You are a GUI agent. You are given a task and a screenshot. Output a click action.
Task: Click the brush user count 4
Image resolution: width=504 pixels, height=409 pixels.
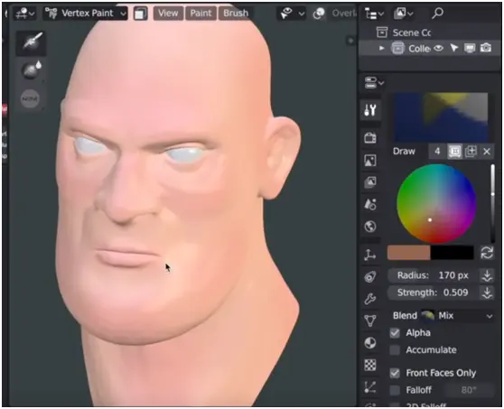[437, 151]
